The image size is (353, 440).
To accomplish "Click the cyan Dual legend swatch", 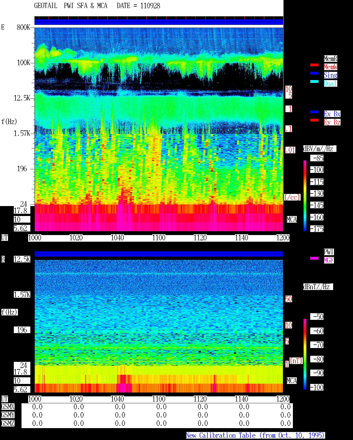I will coord(314,82).
